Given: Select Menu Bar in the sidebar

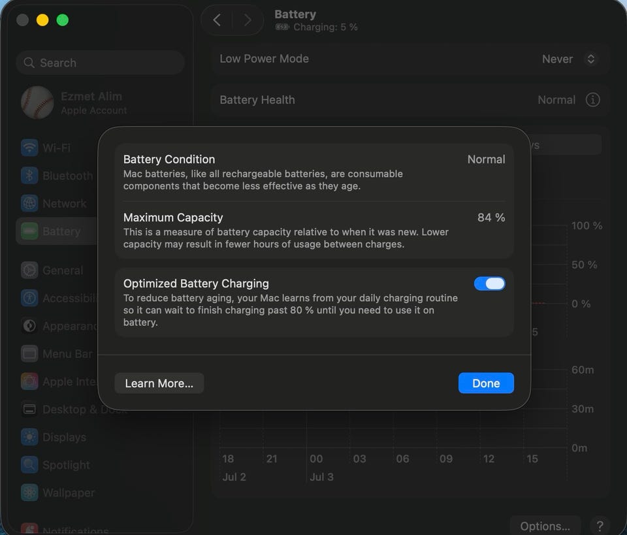Looking at the screenshot, I should (58, 354).
